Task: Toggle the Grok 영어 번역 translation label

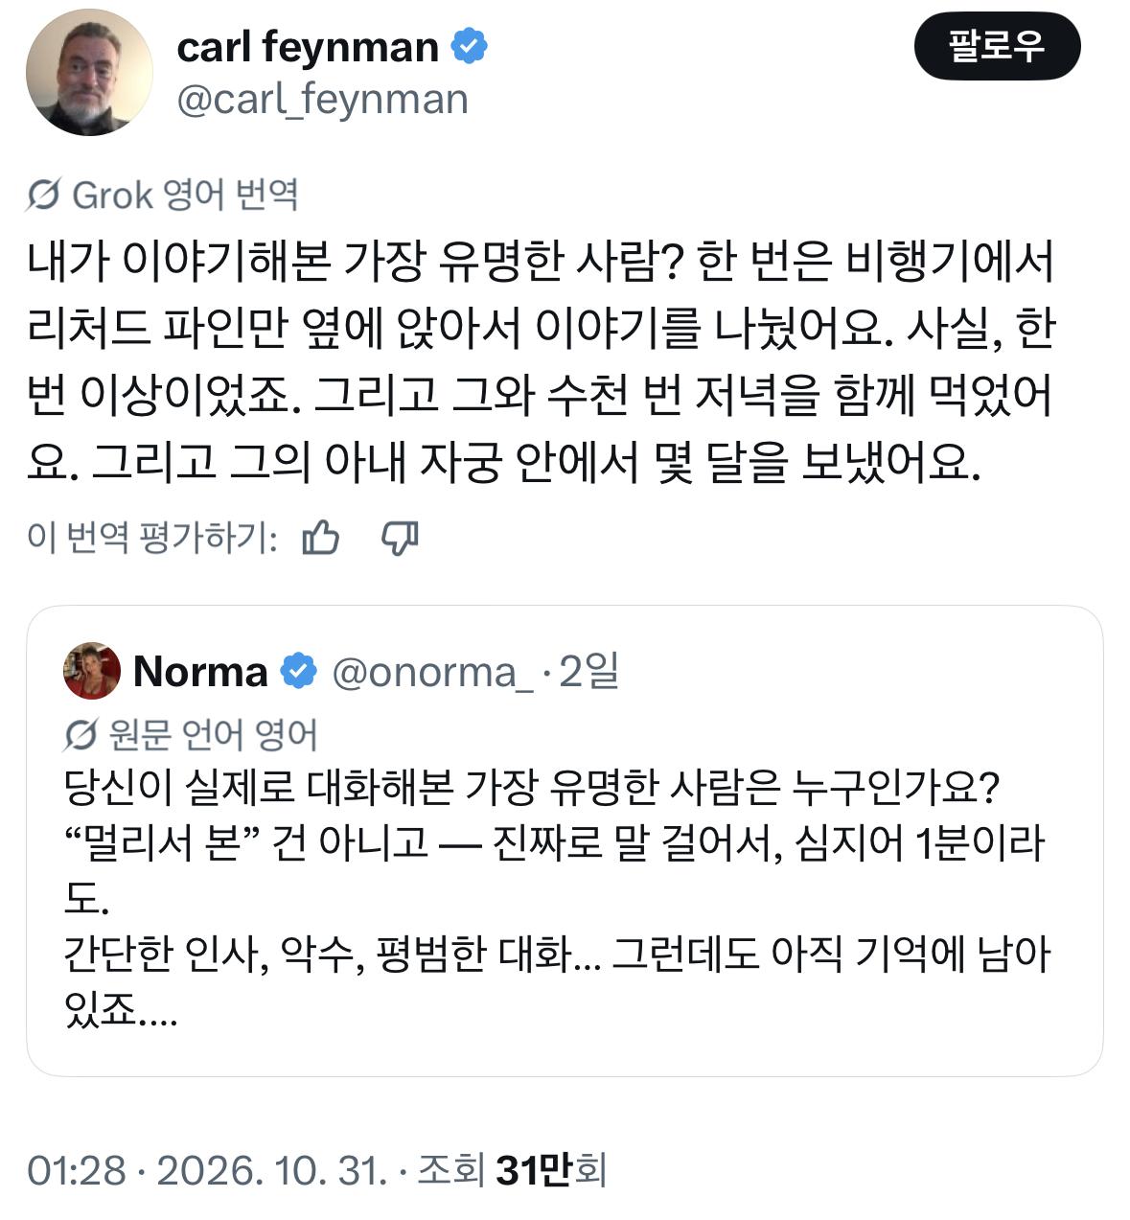Action: click(163, 196)
